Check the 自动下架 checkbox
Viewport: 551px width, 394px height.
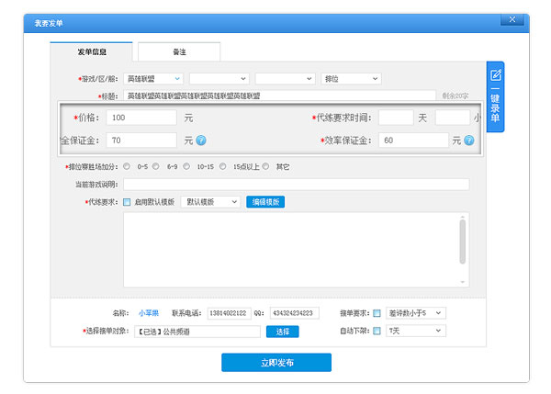tap(377, 331)
